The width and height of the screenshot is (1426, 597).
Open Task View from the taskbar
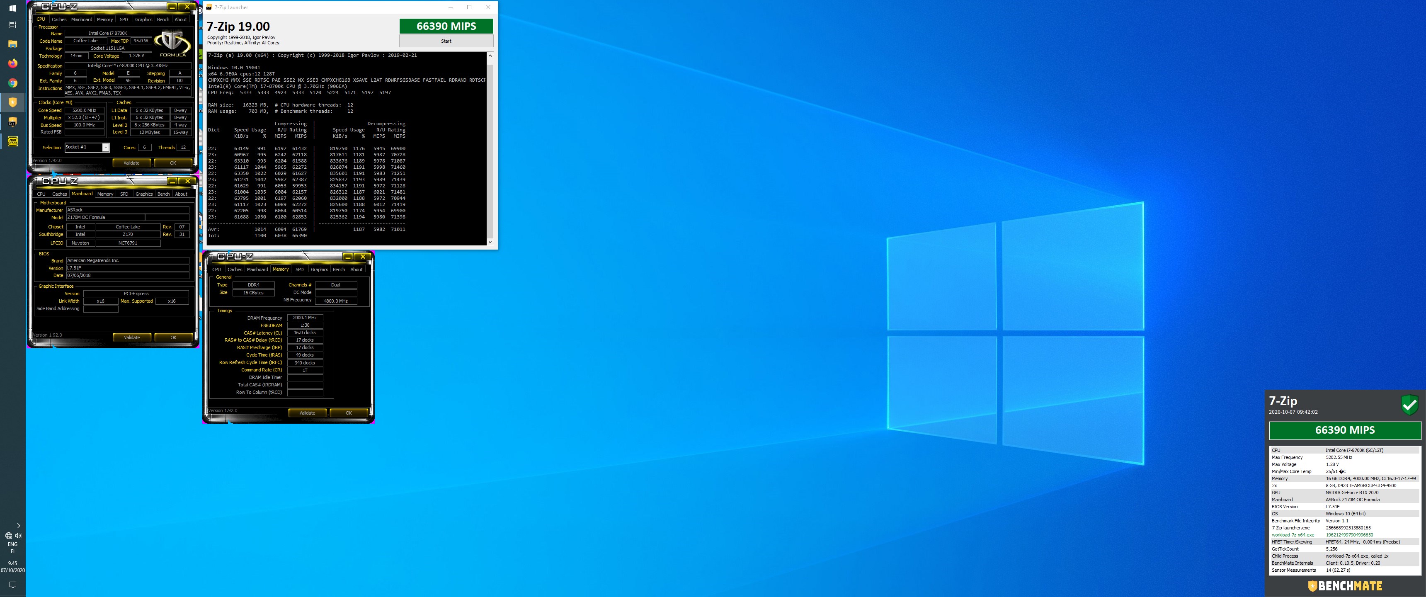click(x=13, y=25)
